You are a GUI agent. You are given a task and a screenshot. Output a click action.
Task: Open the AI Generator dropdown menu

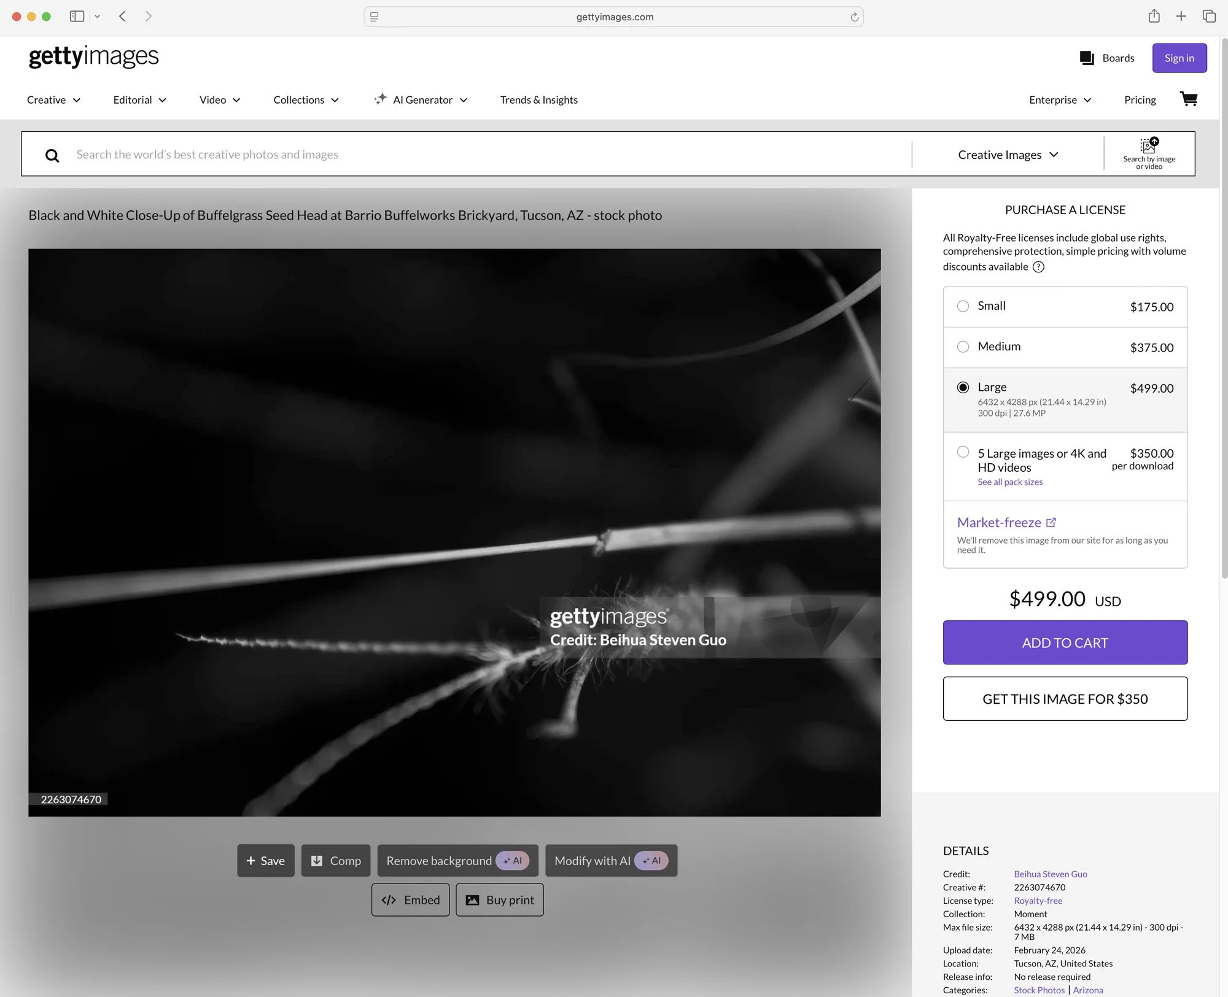point(421,100)
